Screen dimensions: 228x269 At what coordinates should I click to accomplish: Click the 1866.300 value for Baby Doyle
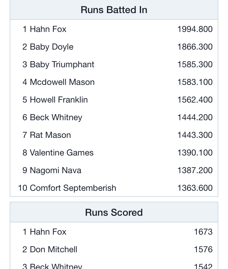195,47
